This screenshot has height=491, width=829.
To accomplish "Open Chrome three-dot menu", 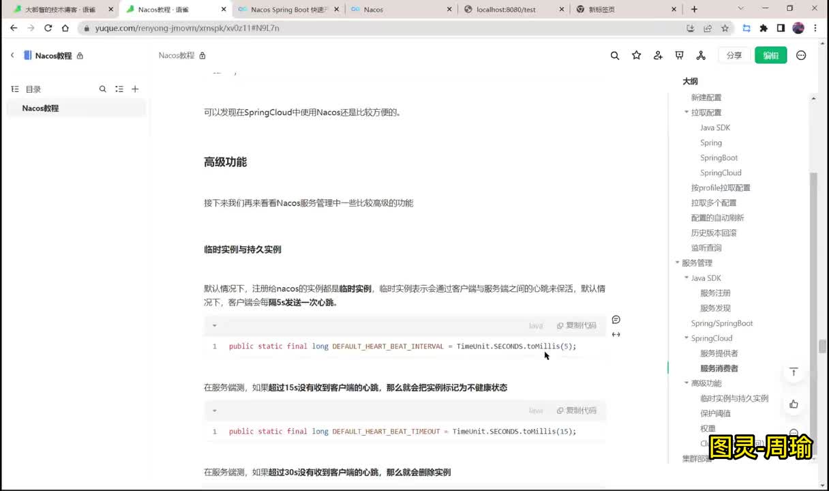I will coord(816,28).
